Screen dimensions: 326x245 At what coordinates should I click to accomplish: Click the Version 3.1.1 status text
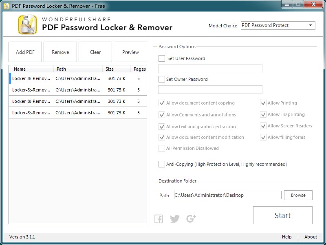22,237
